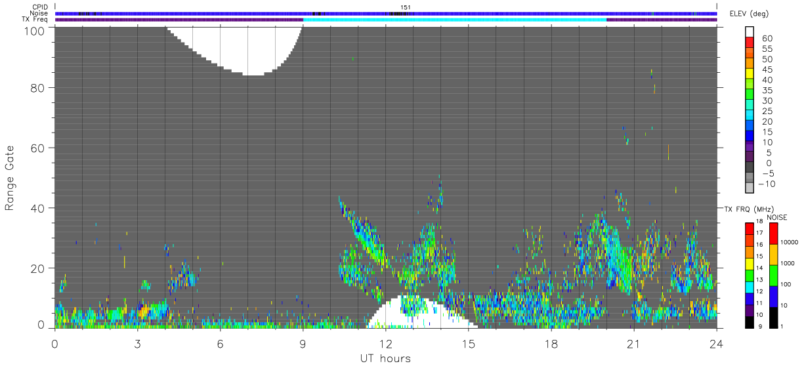Pick the black 1–10 NOISE swatch
The height and width of the screenshot is (372, 806).
pos(773,318)
